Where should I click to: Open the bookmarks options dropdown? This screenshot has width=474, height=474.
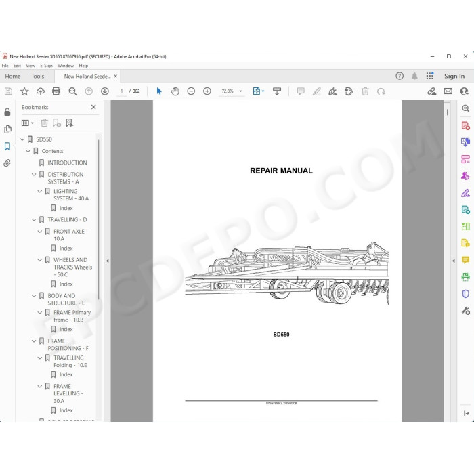28,123
